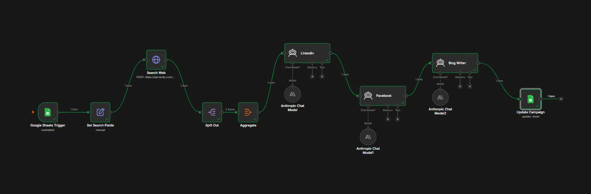Viewport: 591px width, 194px height.
Task: Click the '3 items' connection label
Action: point(230,110)
